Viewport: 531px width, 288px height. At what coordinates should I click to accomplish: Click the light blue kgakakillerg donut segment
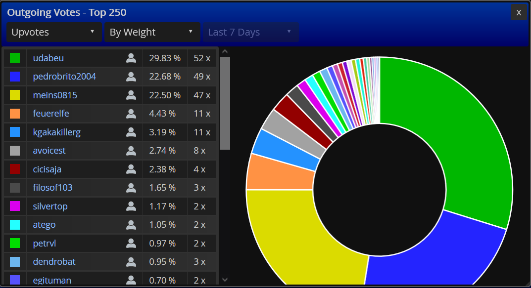[286, 150]
